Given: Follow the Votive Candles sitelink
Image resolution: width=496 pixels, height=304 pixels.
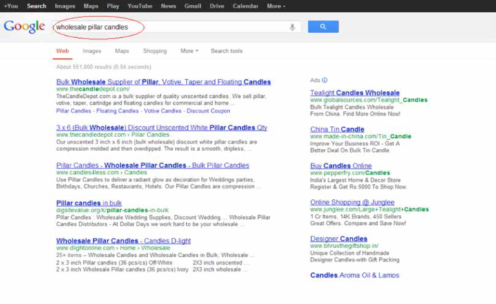Looking at the screenshot, I should point(163,111).
